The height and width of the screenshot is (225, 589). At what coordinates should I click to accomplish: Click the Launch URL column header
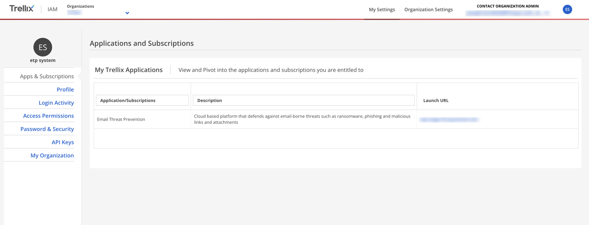[x=436, y=100]
